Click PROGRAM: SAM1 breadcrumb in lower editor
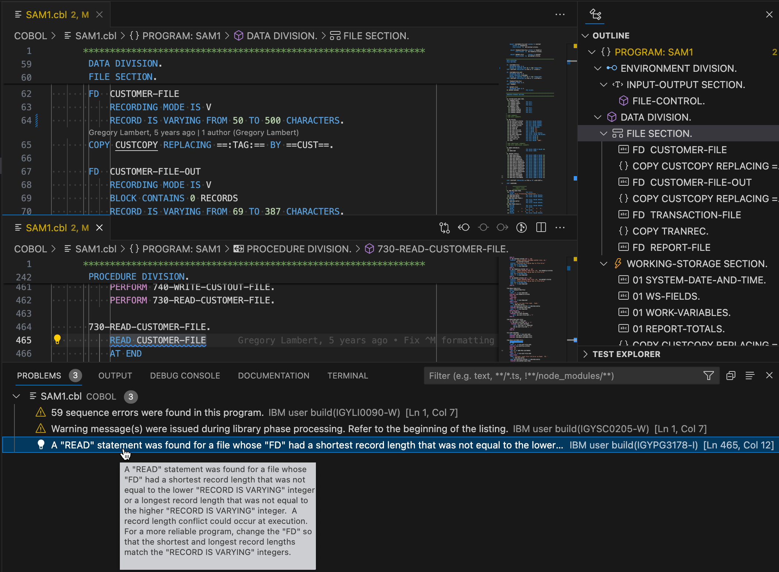 (175, 249)
